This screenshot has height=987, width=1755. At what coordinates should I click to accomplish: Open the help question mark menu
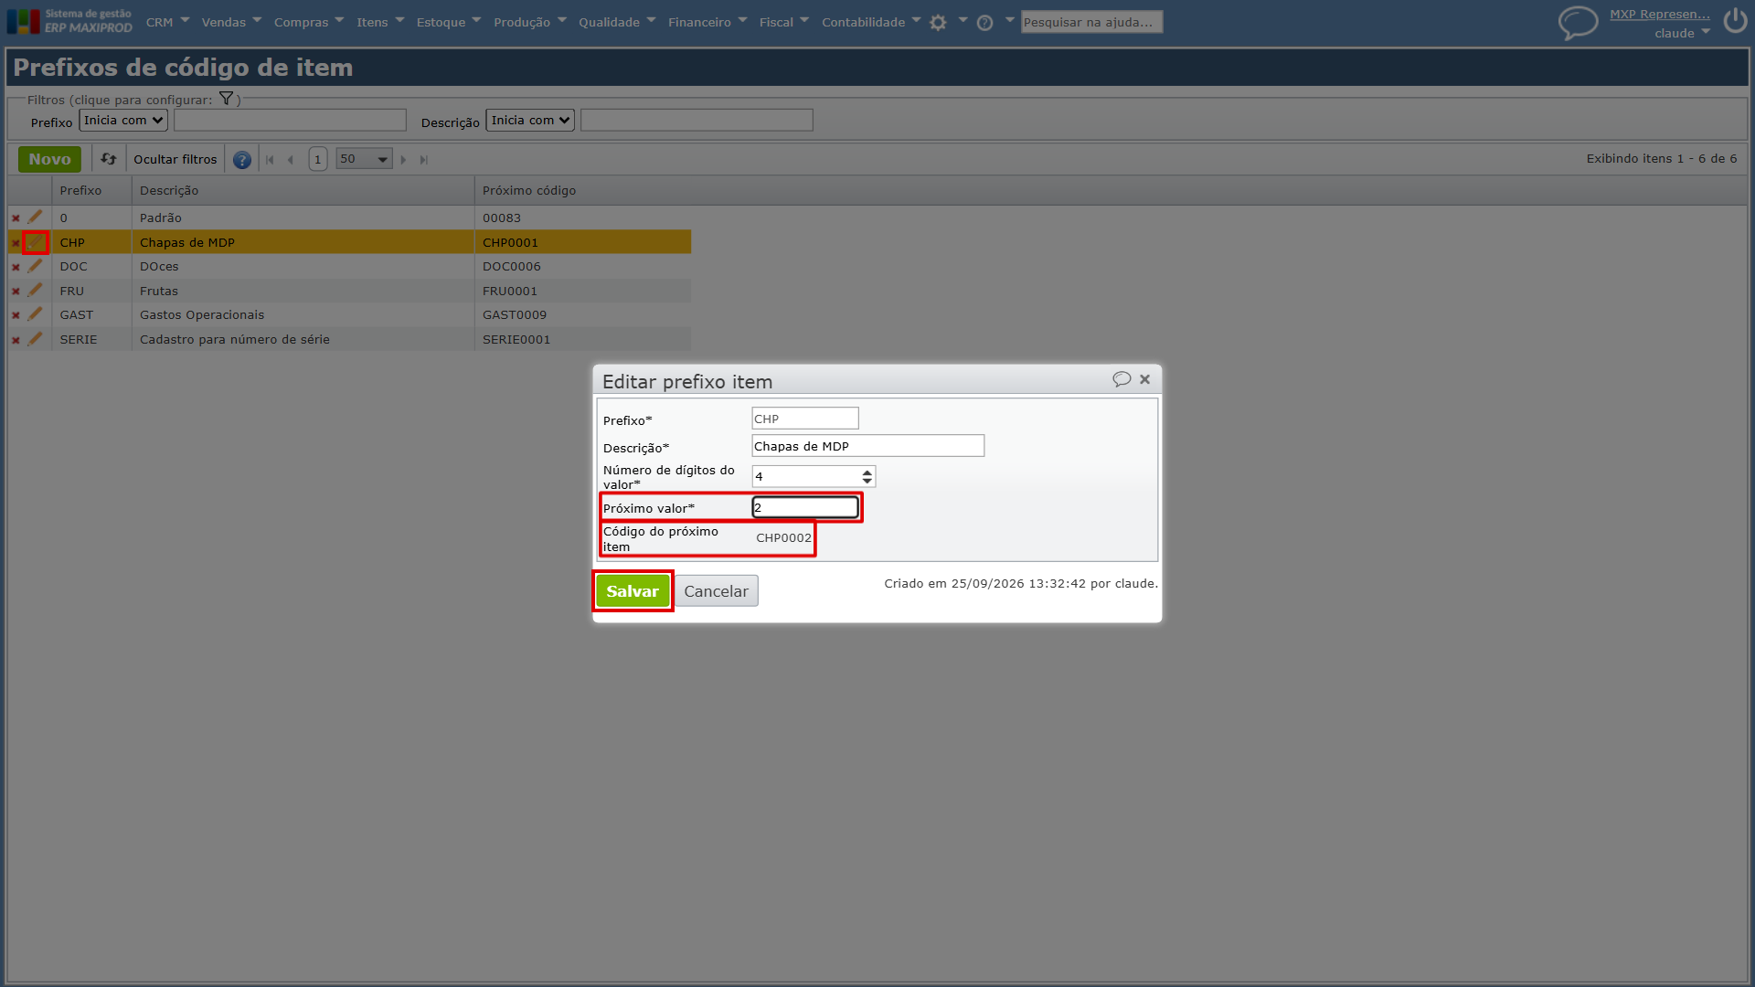[x=984, y=23]
